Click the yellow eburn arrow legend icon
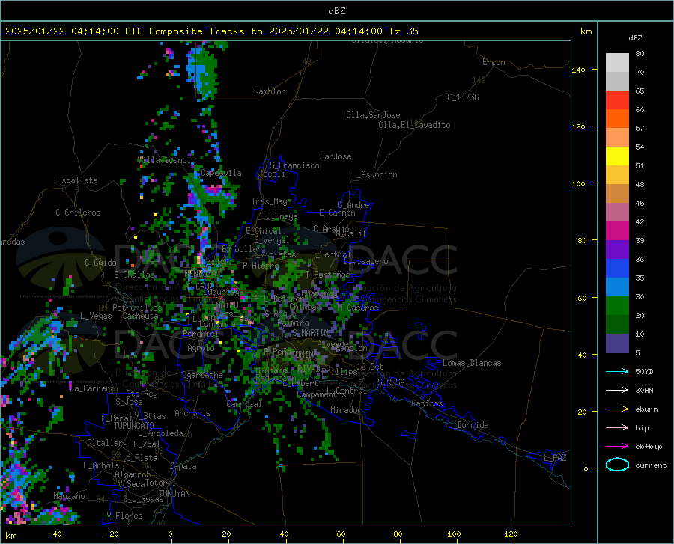The image size is (674, 544). click(x=617, y=409)
